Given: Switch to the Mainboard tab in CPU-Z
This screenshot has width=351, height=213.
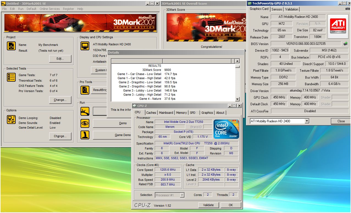Looking at the screenshot, I should click(x=166, y=113).
